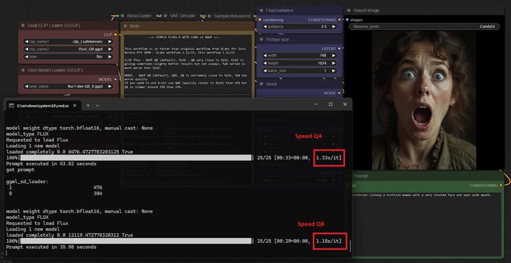Click inside the Note text area
The height and width of the screenshot is (263, 511).
[x=187, y=66]
